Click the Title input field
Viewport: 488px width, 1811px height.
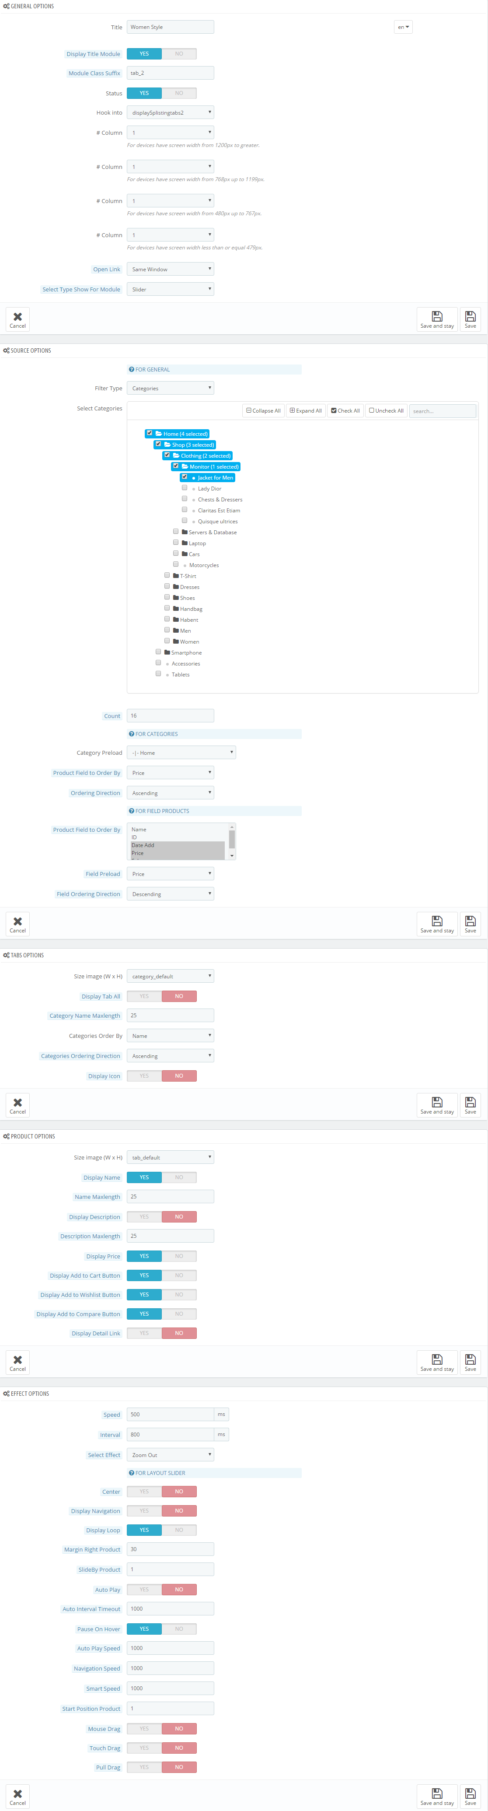click(171, 28)
